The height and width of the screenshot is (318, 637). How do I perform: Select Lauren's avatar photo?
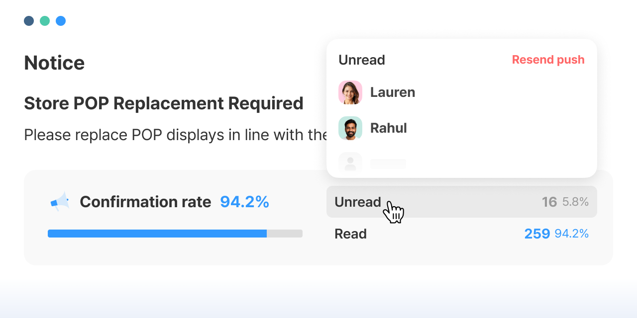(350, 92)
